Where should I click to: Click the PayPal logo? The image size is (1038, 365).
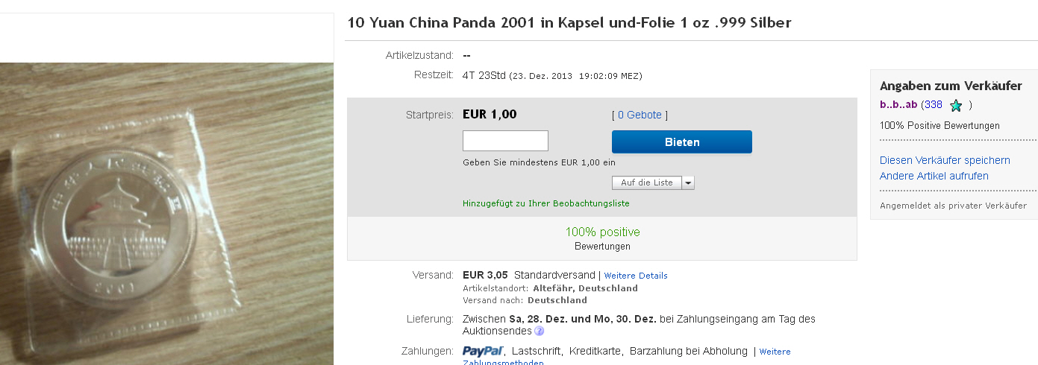(484, 351)
